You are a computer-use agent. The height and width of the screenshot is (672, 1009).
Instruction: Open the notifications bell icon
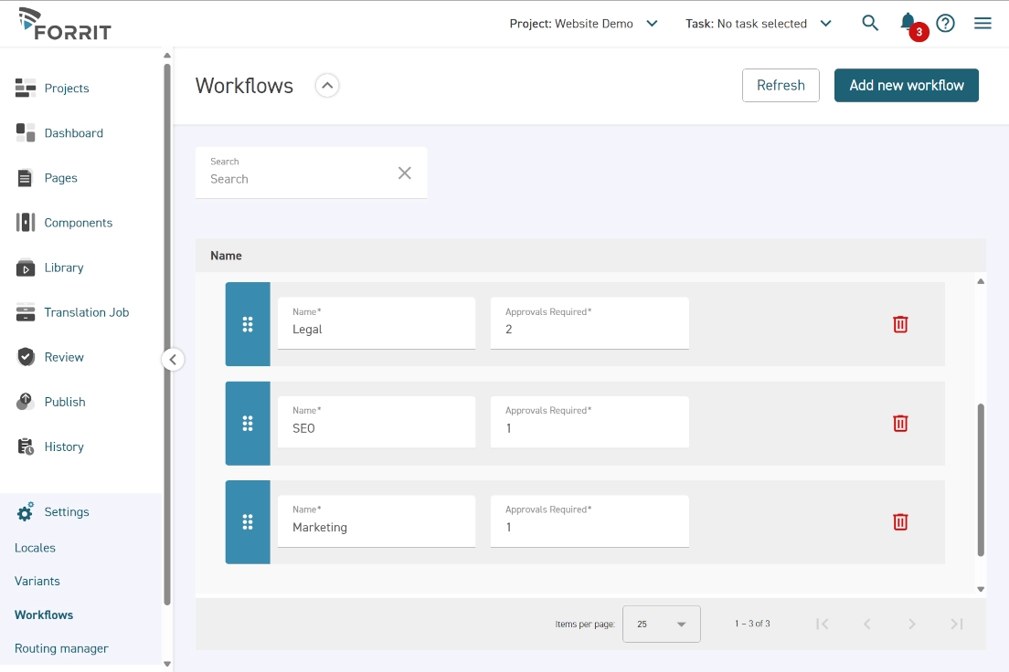click(x=908, y=21)
